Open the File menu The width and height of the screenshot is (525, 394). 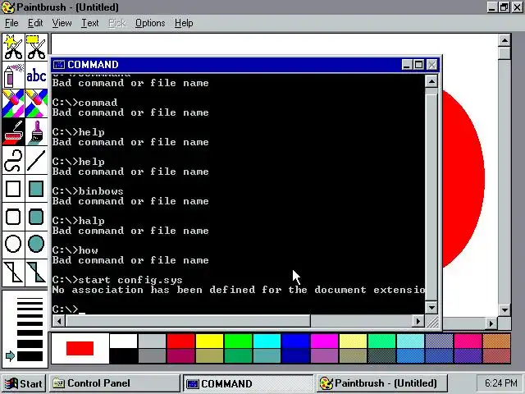pos(11,23)
